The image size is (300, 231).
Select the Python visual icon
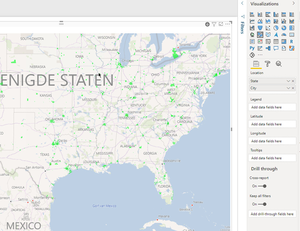click(x=252, y=48)
